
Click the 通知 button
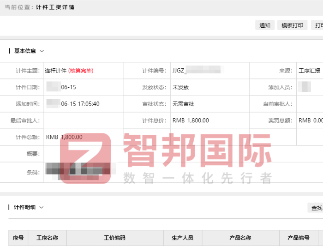point(265,25)
